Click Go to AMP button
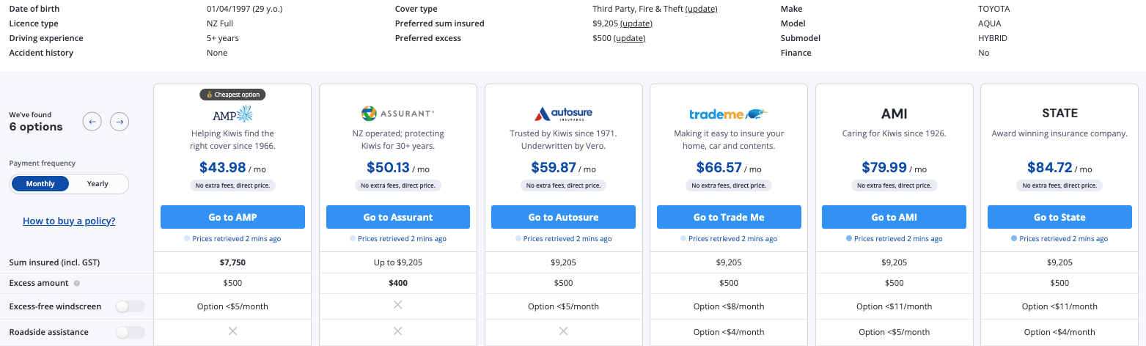This screenshot has height=346, width=1146. pos(232,217)
